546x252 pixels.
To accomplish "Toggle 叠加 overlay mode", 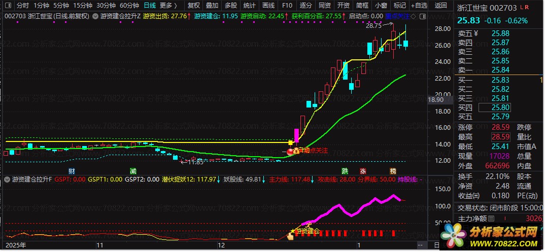I will tap(212, 6).
